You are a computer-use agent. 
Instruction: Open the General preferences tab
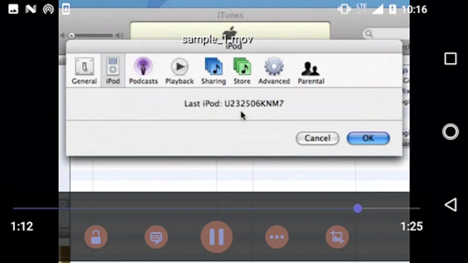[x=84, y=71]
